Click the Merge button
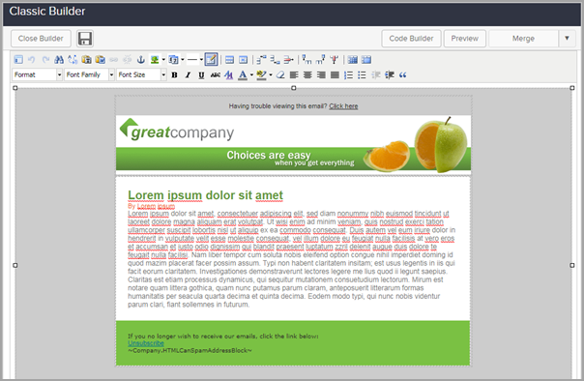 pos(523,39)
